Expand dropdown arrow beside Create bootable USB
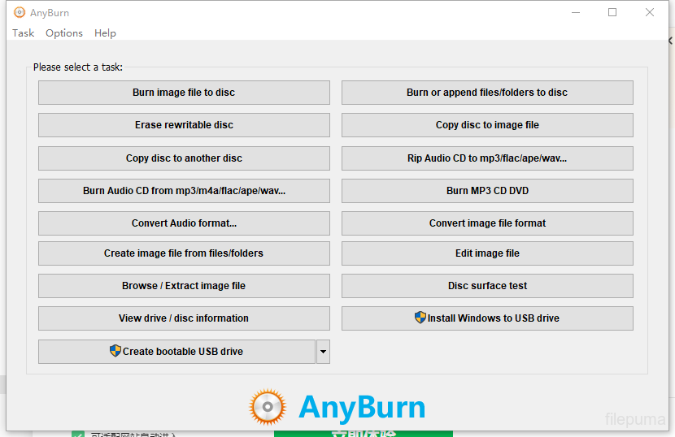Viewport: 675px width, 437px height. click(324, 352)
